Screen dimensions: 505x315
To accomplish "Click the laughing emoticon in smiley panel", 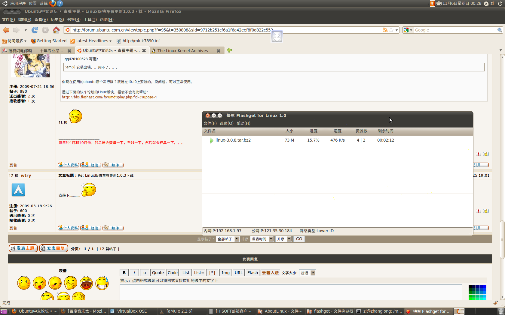I will 86,283.
